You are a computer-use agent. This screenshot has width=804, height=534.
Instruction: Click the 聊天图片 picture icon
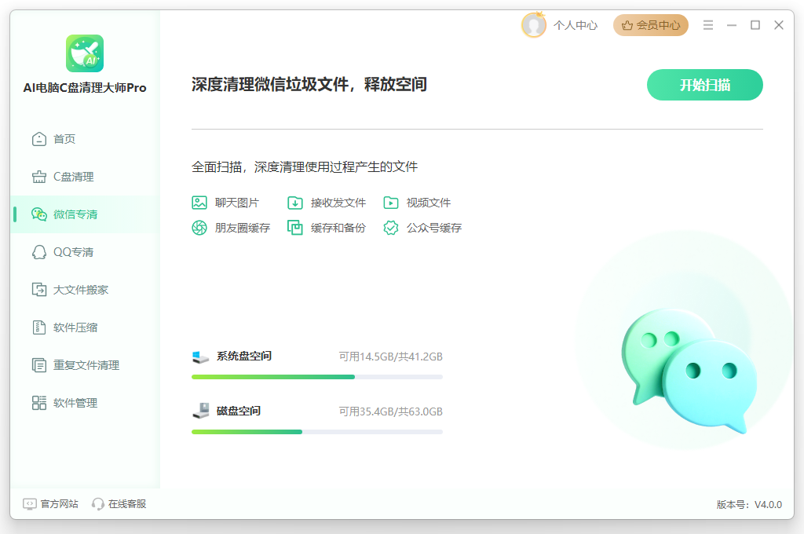[x=199, y=203]
